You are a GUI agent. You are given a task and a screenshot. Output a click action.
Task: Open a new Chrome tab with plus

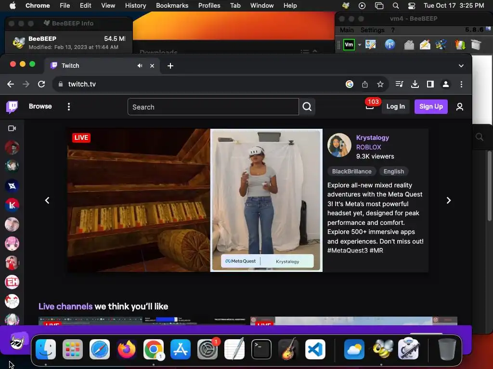170,66
